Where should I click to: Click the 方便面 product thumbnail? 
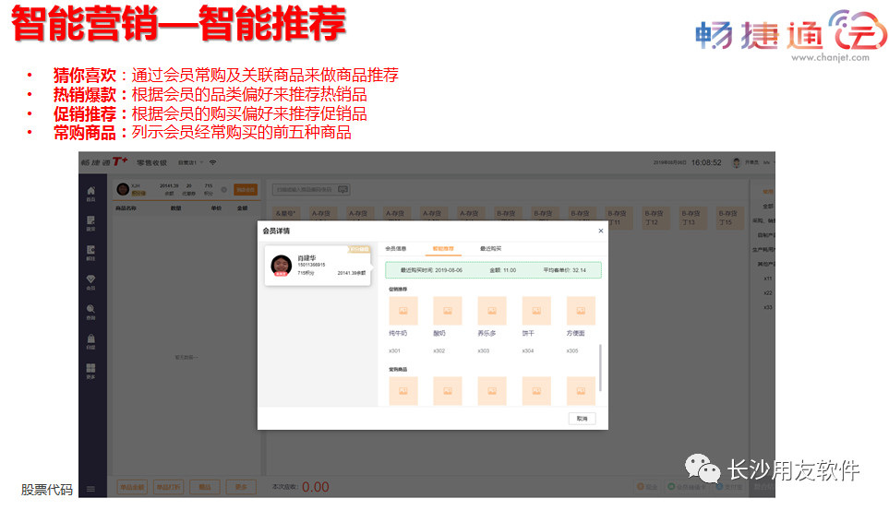pyautogui.click(x=581, y=311)
